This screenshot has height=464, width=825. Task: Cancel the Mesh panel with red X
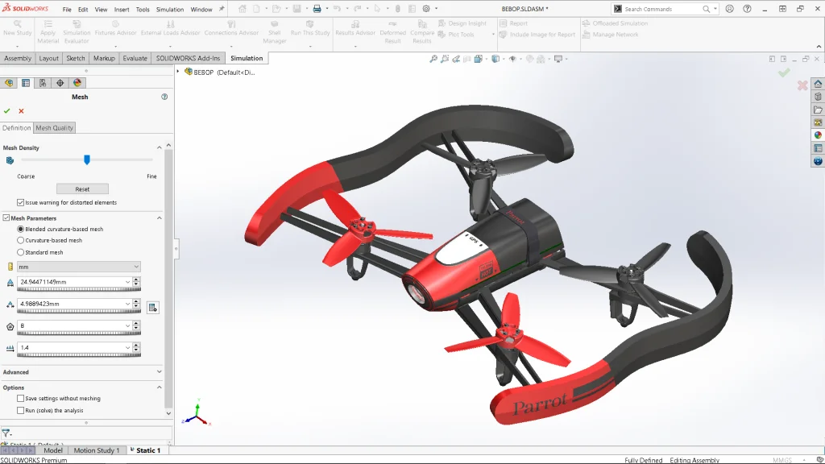(21, 111)
